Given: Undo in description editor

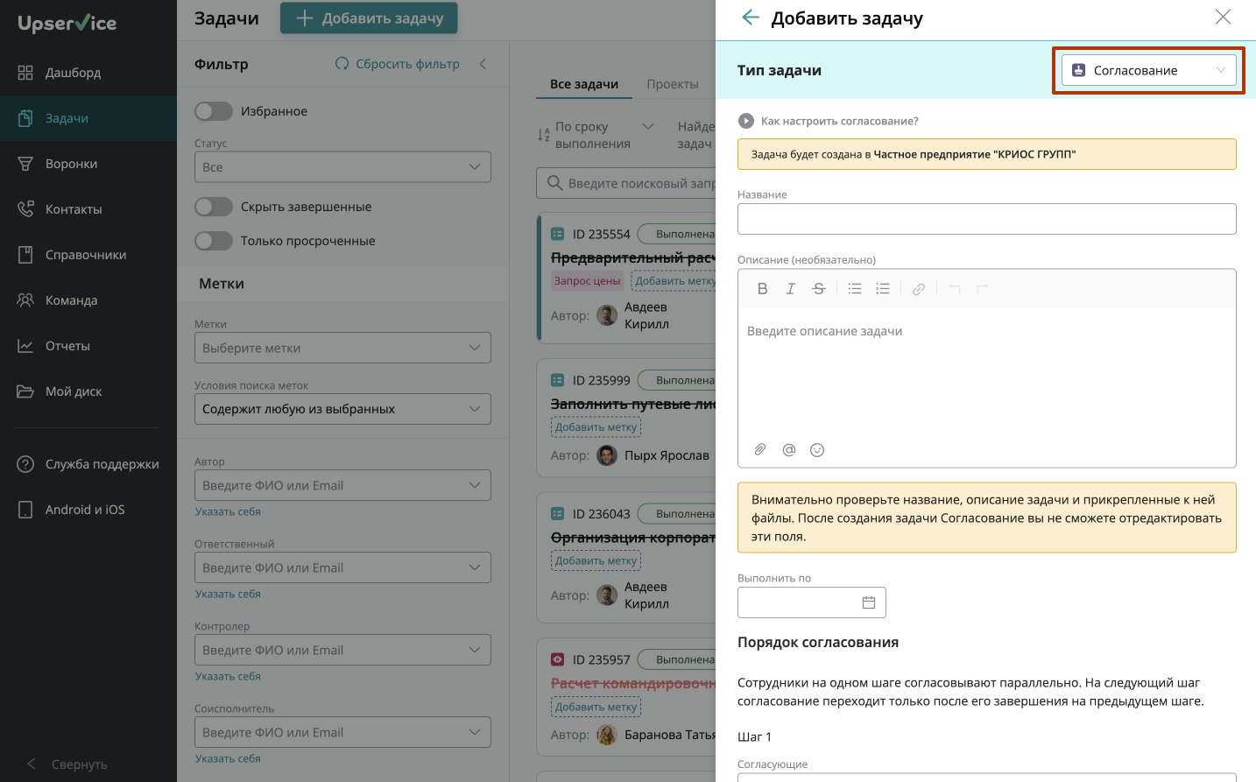Looking at the screenshot, I should click(955, 289).
